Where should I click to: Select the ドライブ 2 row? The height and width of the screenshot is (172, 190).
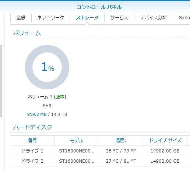tap(100, 161)
